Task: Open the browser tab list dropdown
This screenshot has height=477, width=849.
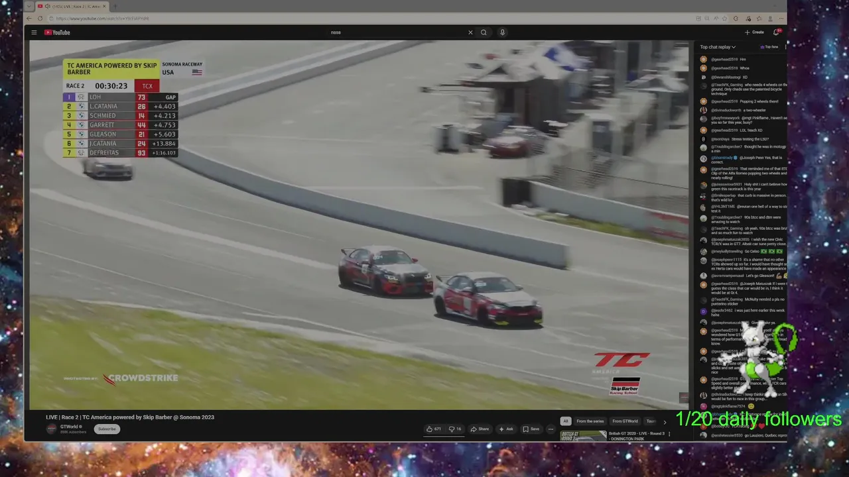Action: (x=30, y=7)
